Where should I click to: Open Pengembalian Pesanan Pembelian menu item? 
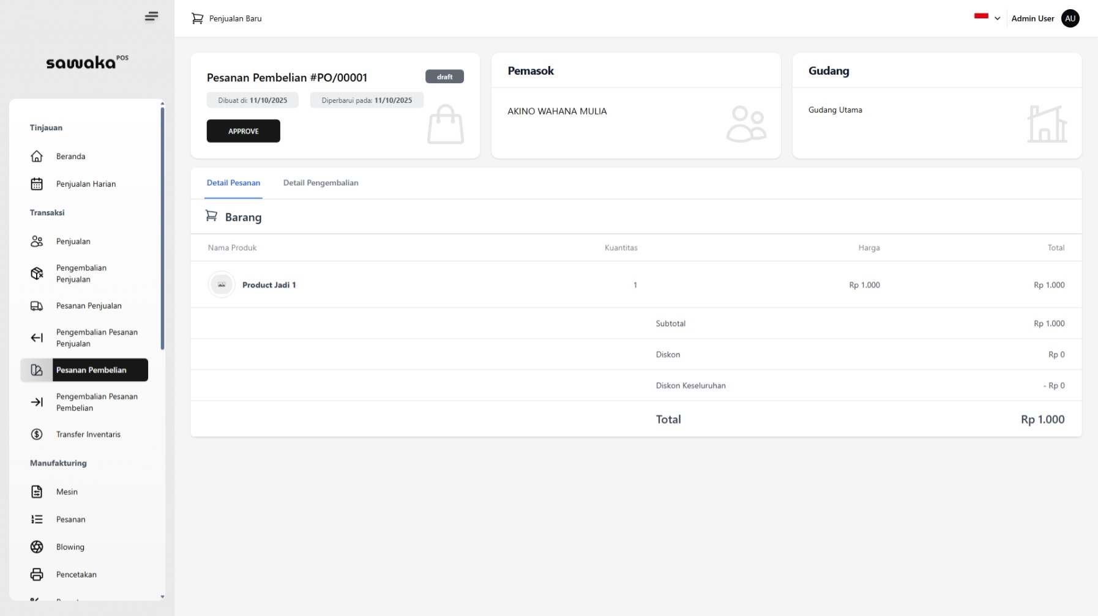pos(97,402)
